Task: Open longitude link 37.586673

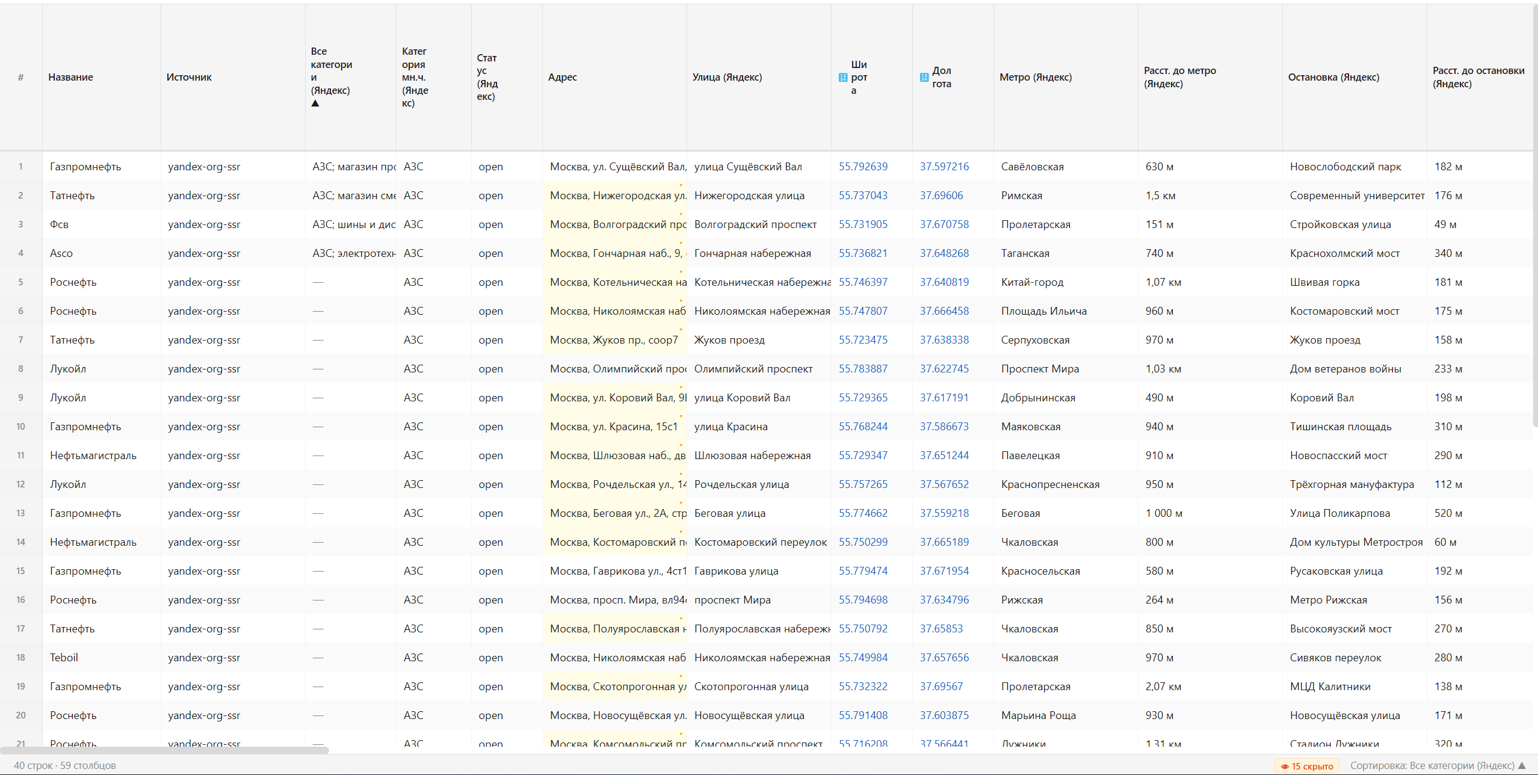Action: click(944, 427)
